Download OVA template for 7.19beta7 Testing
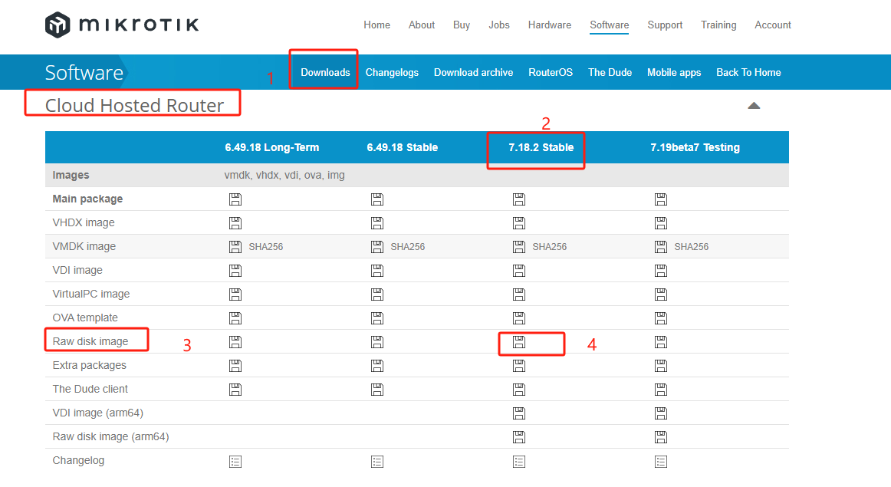The width and height of the screenshot is (891, 487). coord(661,318)
